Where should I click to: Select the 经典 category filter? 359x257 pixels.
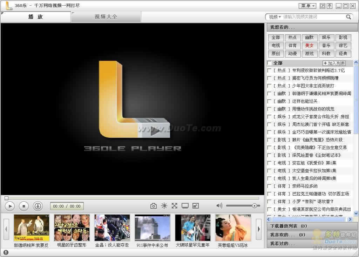[343, 54]
